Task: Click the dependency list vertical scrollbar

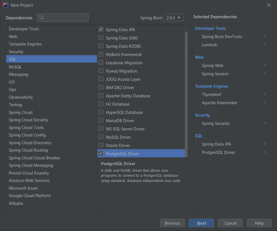Action: click(186, 94)
